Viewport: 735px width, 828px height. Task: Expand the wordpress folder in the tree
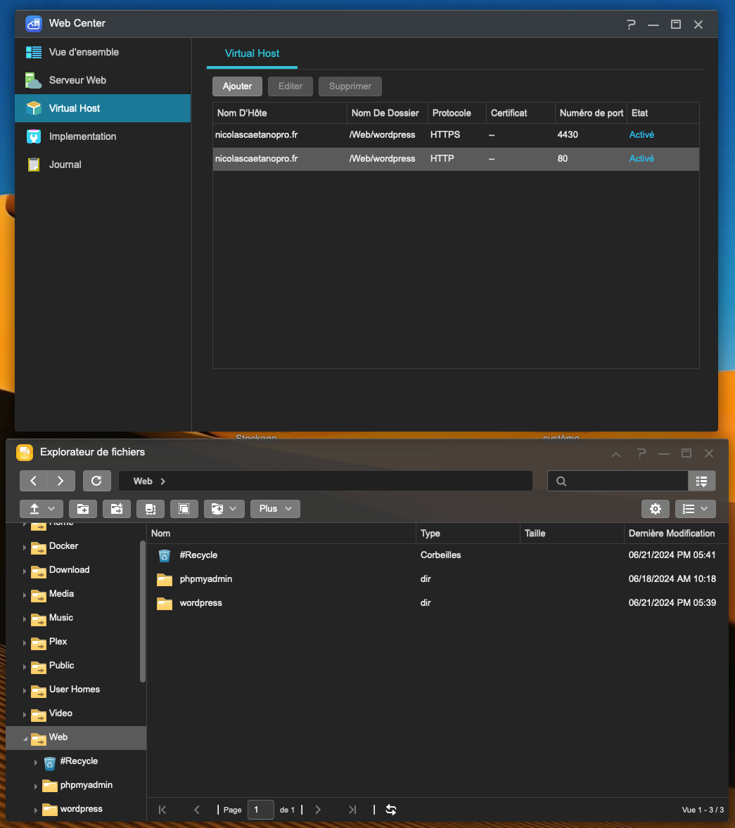(36, 810)
